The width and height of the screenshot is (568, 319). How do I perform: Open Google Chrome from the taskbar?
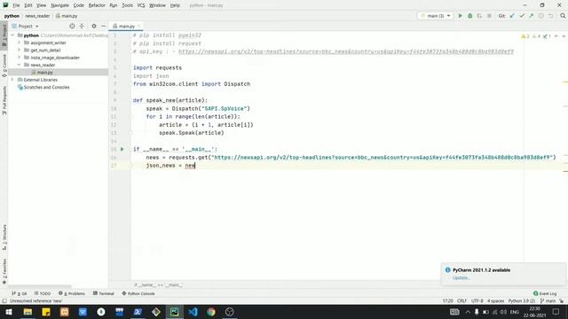pos(211,312)
